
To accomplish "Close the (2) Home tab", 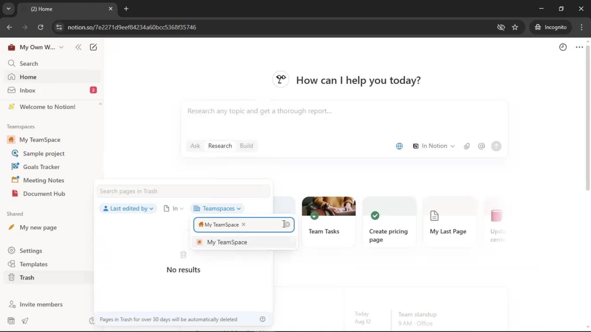I will click(111, 9).
